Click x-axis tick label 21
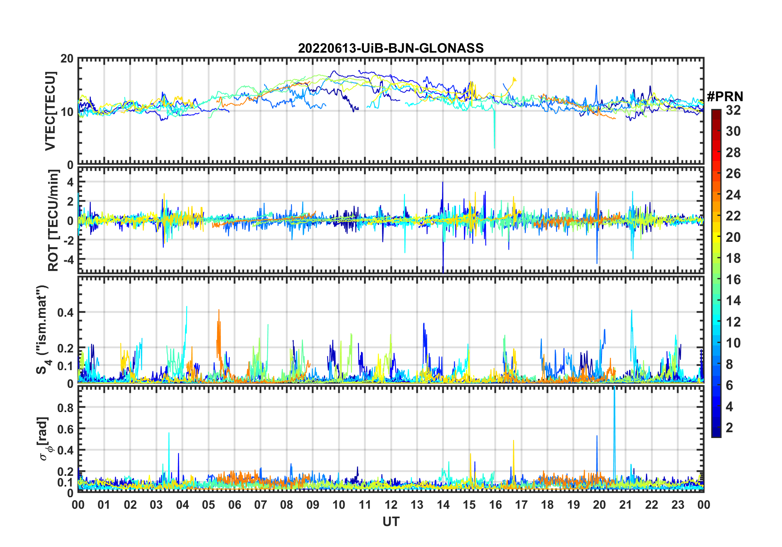Image resolution: width=782 pixels, height=547 pixels. (626, 505)
